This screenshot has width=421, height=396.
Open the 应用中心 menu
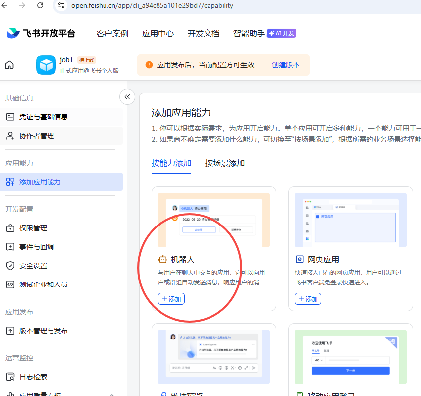(x=158, y=33)
